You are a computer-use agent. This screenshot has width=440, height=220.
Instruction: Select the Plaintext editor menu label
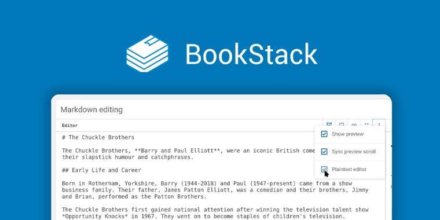click(x=349, y=169)
